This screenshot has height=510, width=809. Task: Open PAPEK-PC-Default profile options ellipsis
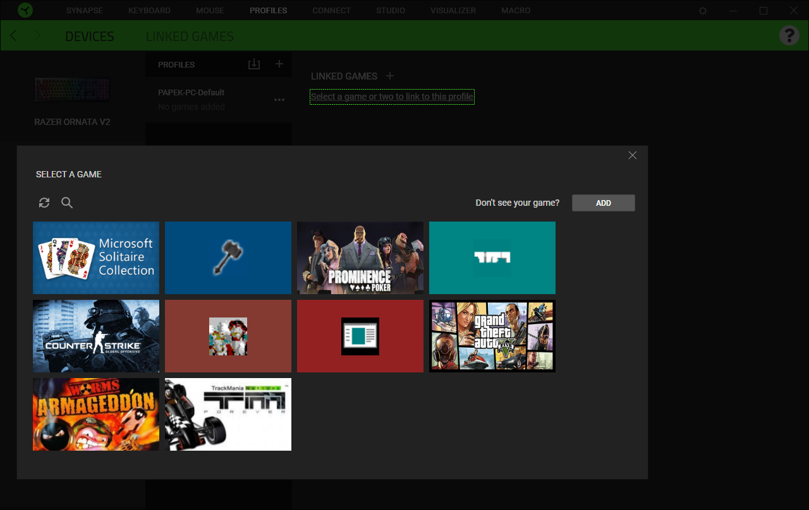pos(279,100)
